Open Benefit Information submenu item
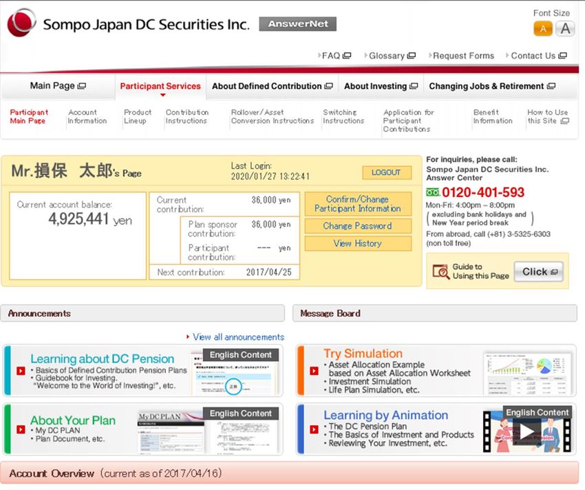The height and width of the screenshot is (490, 585). point(493,116)
